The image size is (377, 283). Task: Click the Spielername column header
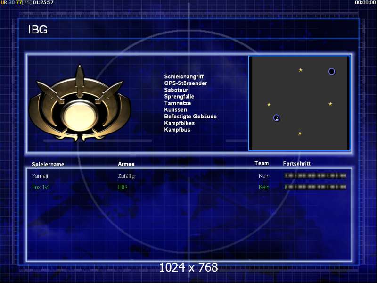[48, 164]
